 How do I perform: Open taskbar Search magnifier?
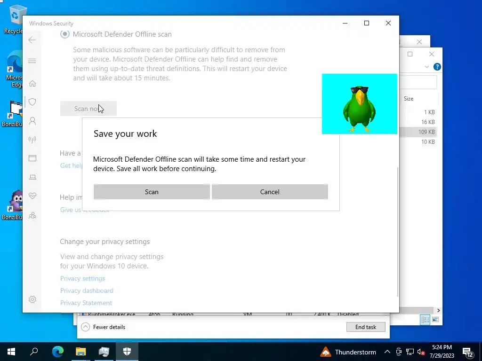[34, 352]
